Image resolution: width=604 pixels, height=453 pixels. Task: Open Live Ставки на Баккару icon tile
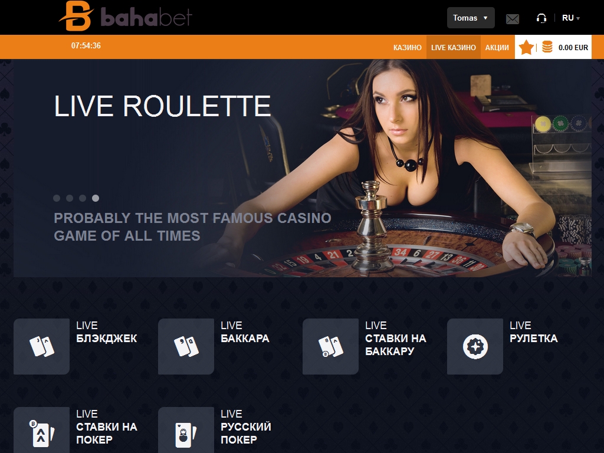point(330,346)
